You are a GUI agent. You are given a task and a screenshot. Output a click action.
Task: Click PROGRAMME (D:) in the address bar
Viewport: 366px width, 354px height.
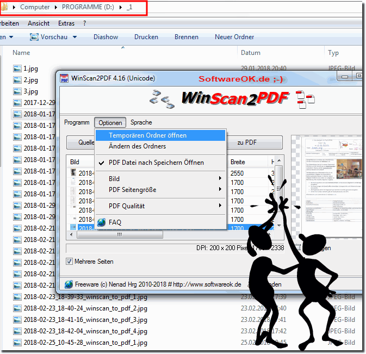tap(88, 7)
